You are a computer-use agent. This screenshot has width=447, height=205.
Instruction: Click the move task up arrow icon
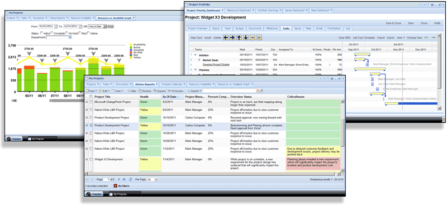point(239,37)
